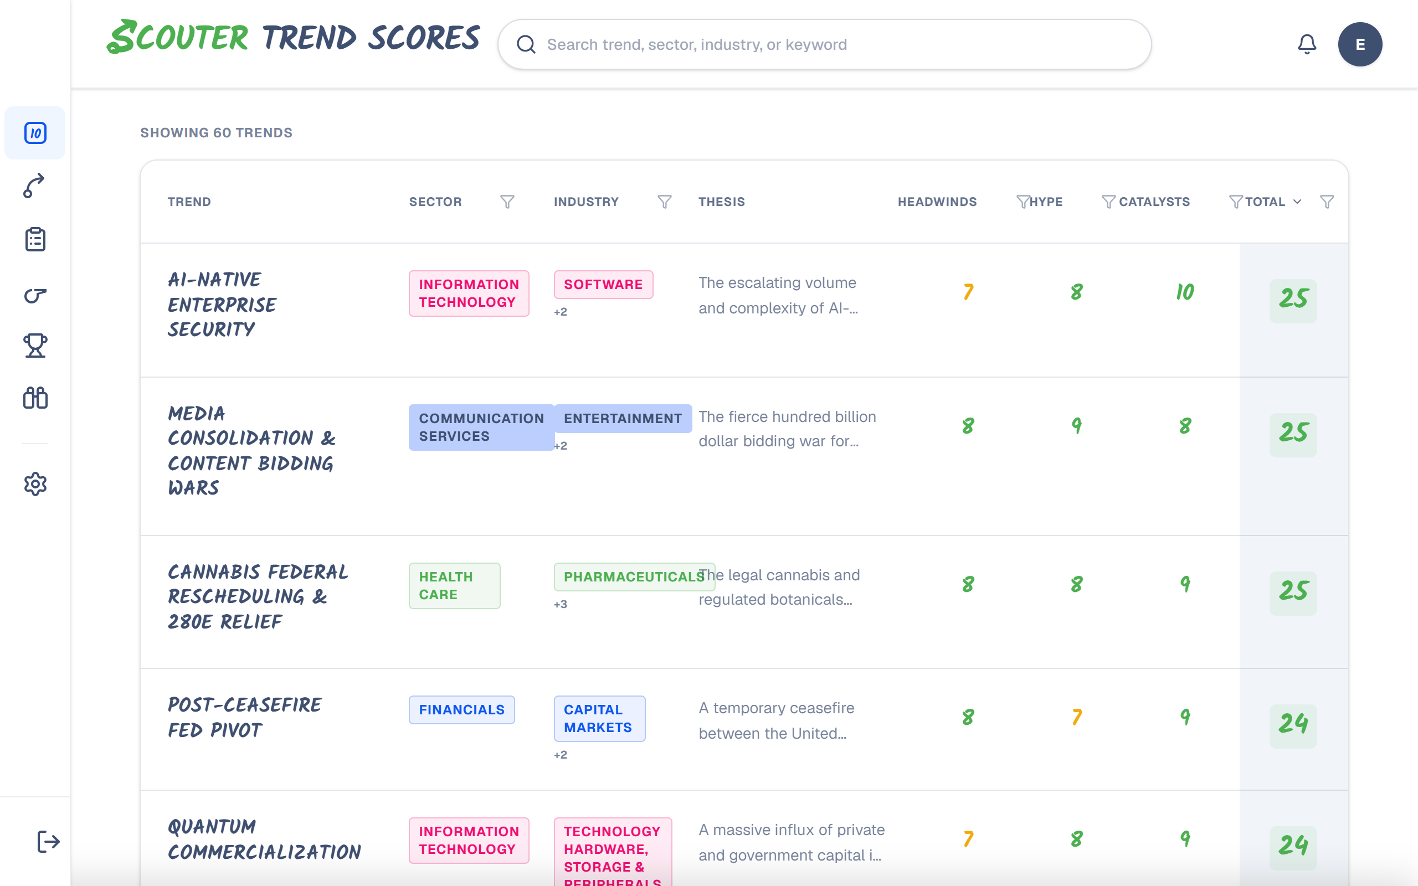Image resolution: width=1418 pixels, height=886 pixels.
Task: Click total score 25 for AI-Native row
Action: [x=1293, y=301]
